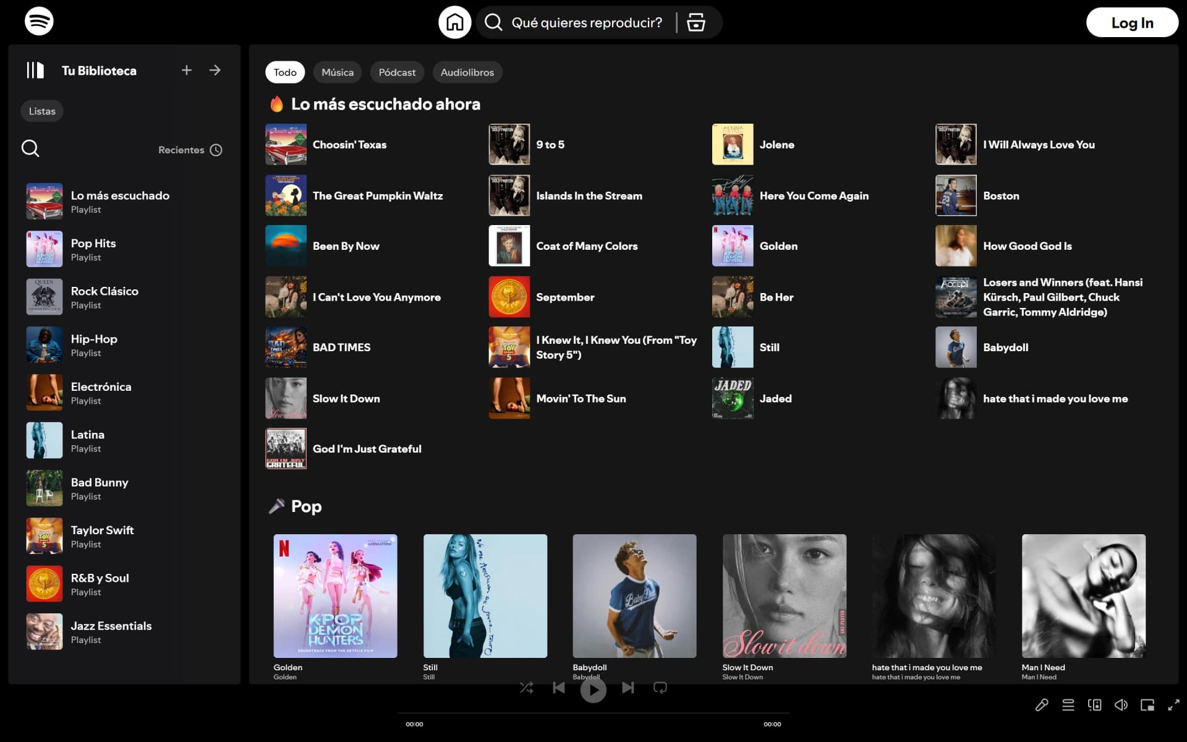
Task: Switch to Música filter tab
Action: (338, 72)
